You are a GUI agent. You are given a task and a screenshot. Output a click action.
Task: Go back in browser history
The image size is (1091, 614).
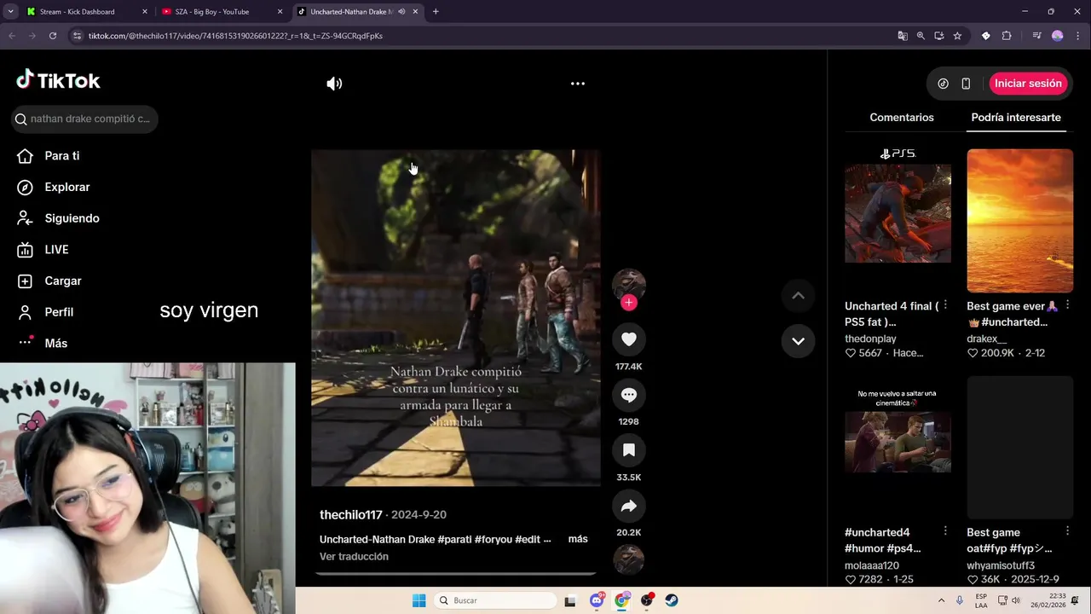(12, 36)
